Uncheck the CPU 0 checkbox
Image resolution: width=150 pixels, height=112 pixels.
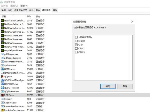coord(76,41)
